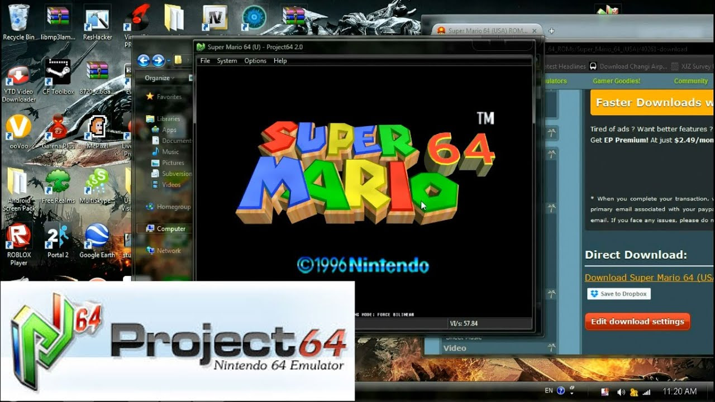The width and height of the screenshot is (715, 402).
Task: Expand Video section palm icon in browser
Action: (x=551, y=348)
